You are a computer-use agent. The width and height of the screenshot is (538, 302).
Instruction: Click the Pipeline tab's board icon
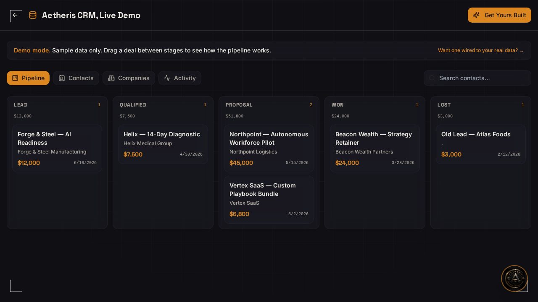pyautogui.click(x=15, y=78)
